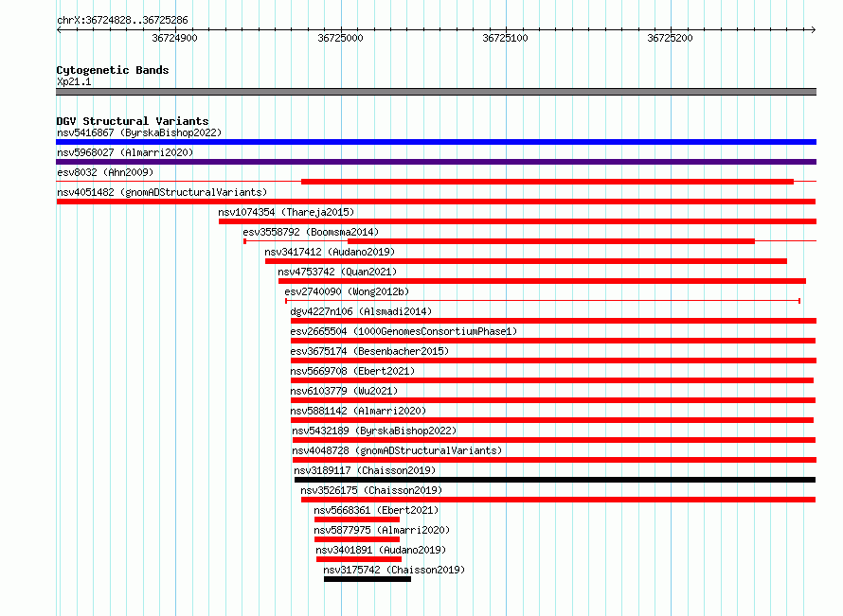843x616 pixels.
Task: Select the purple nsv5968027 variant bar
Action: pyautogui.click(x=436, y=162)
